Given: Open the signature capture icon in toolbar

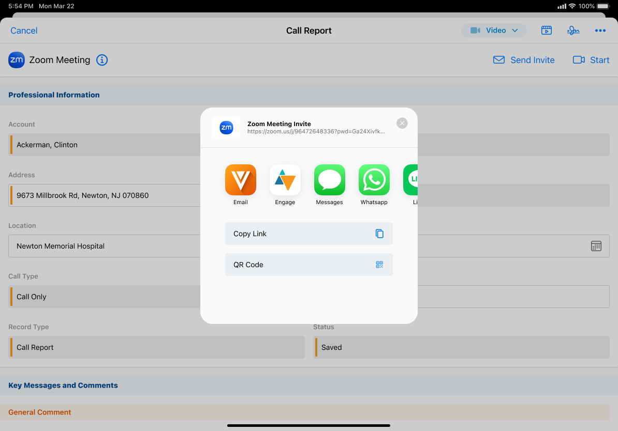Looking at the screenshot, I should (x=573, y=30).
